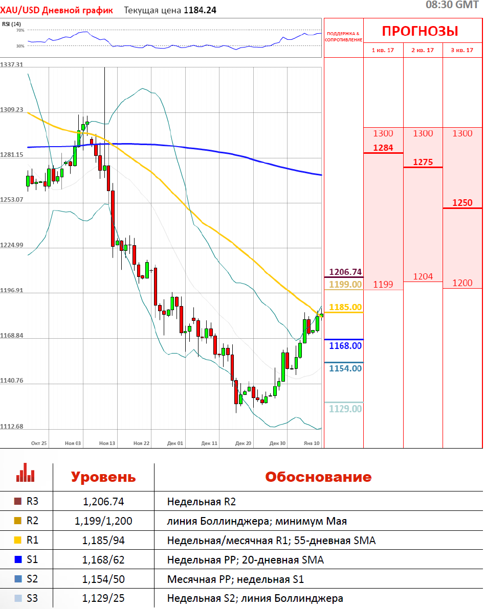
Task: Click the 1185.00 yellow level label
Action: pos(345,308)
